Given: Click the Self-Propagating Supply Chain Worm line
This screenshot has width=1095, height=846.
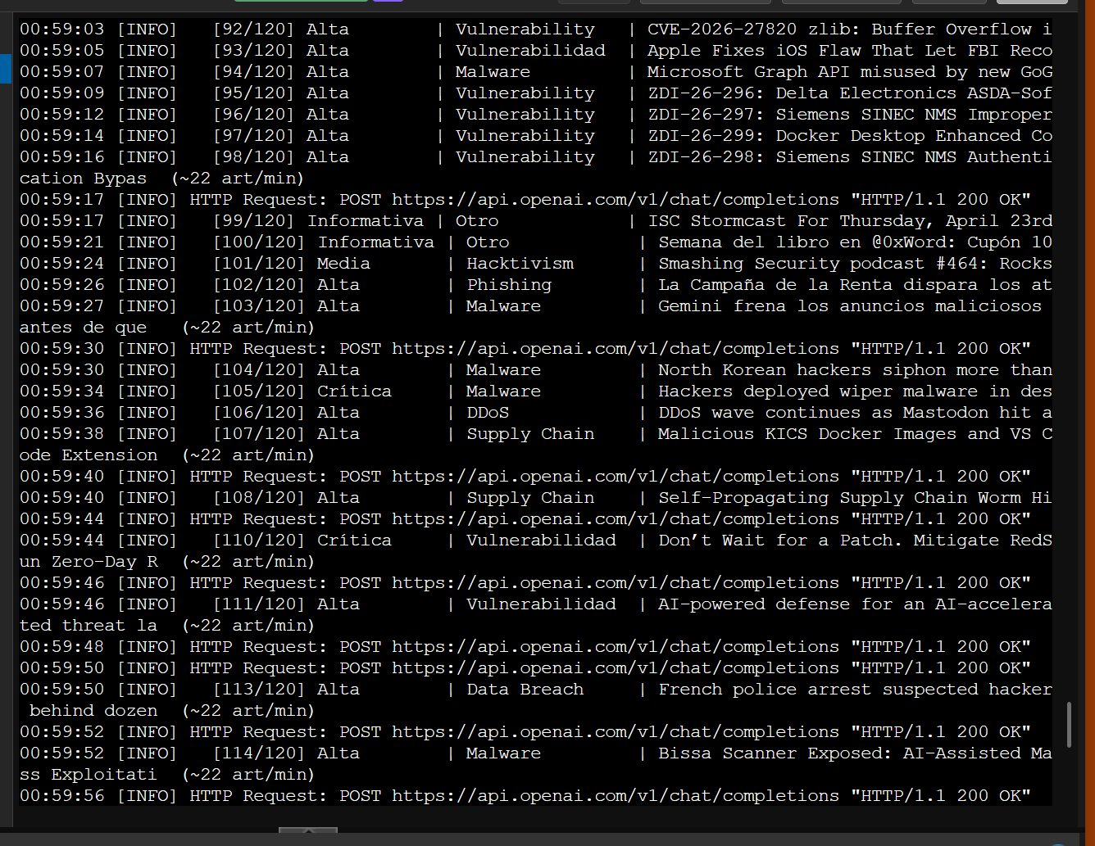Looking at the screenshot, I should 854,498.
